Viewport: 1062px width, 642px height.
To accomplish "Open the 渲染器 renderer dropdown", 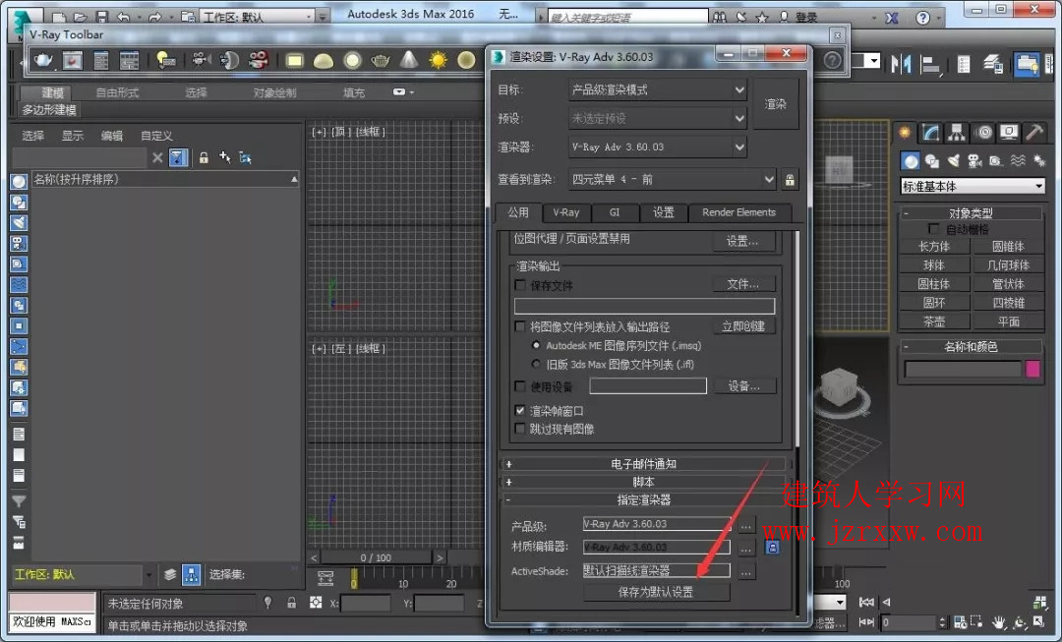I will click(x=658, y=146).
